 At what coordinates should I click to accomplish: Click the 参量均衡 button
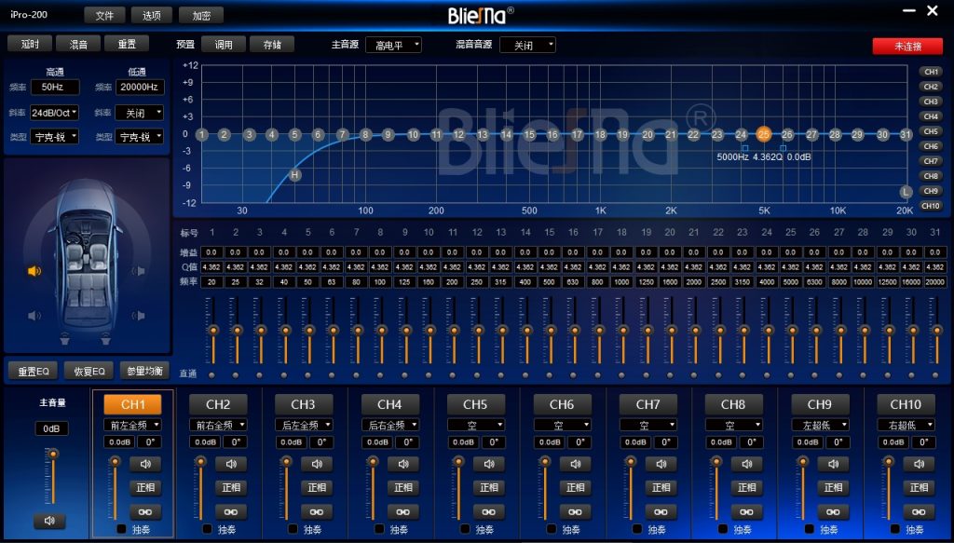point(144,371)
